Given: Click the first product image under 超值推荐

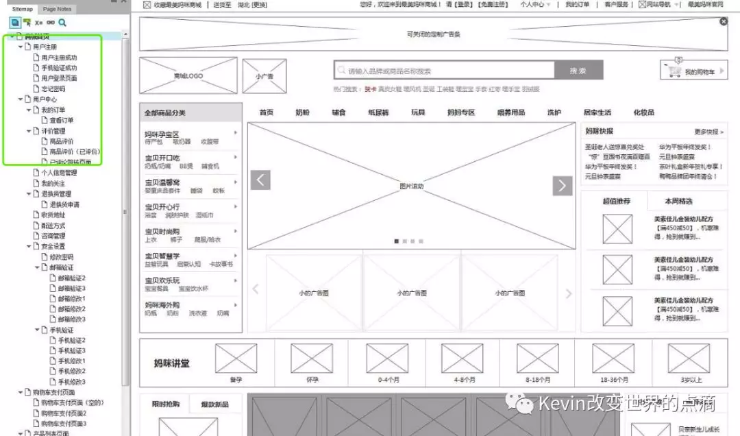Looking at the screenshot, I should 617,229.
